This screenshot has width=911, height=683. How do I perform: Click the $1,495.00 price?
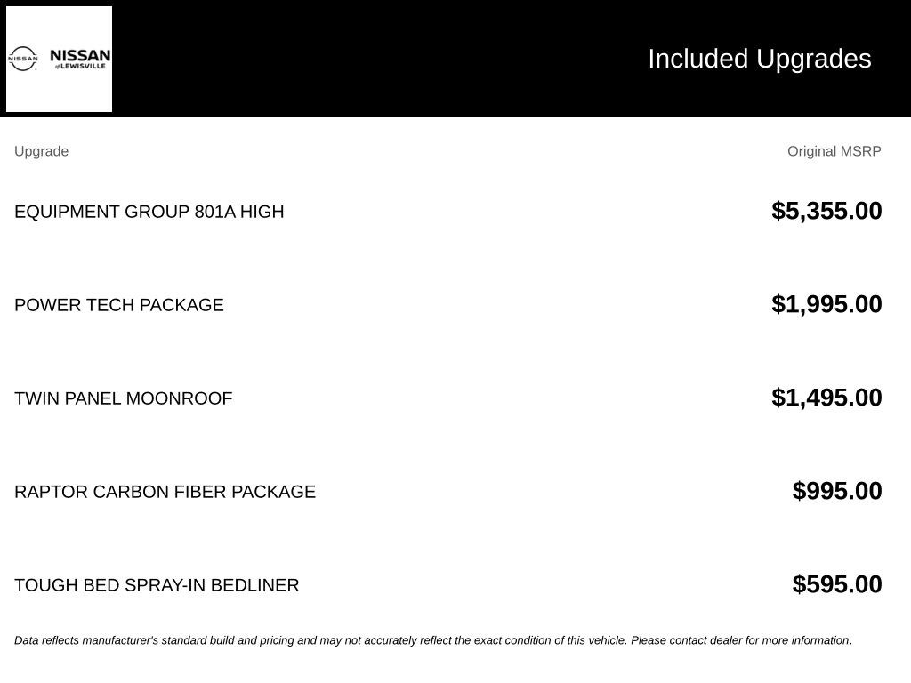click(826, 398)
